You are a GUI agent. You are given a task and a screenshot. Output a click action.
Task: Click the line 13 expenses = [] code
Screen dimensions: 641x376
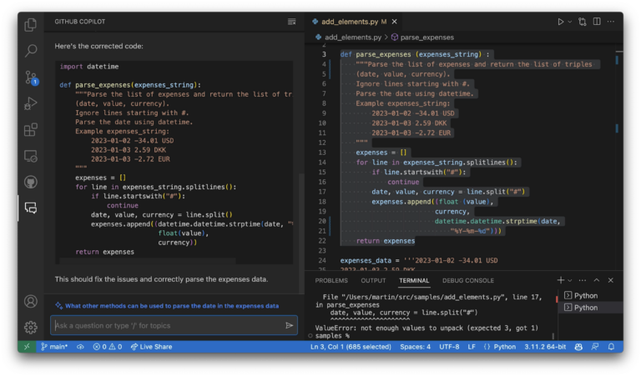[381, 153]
